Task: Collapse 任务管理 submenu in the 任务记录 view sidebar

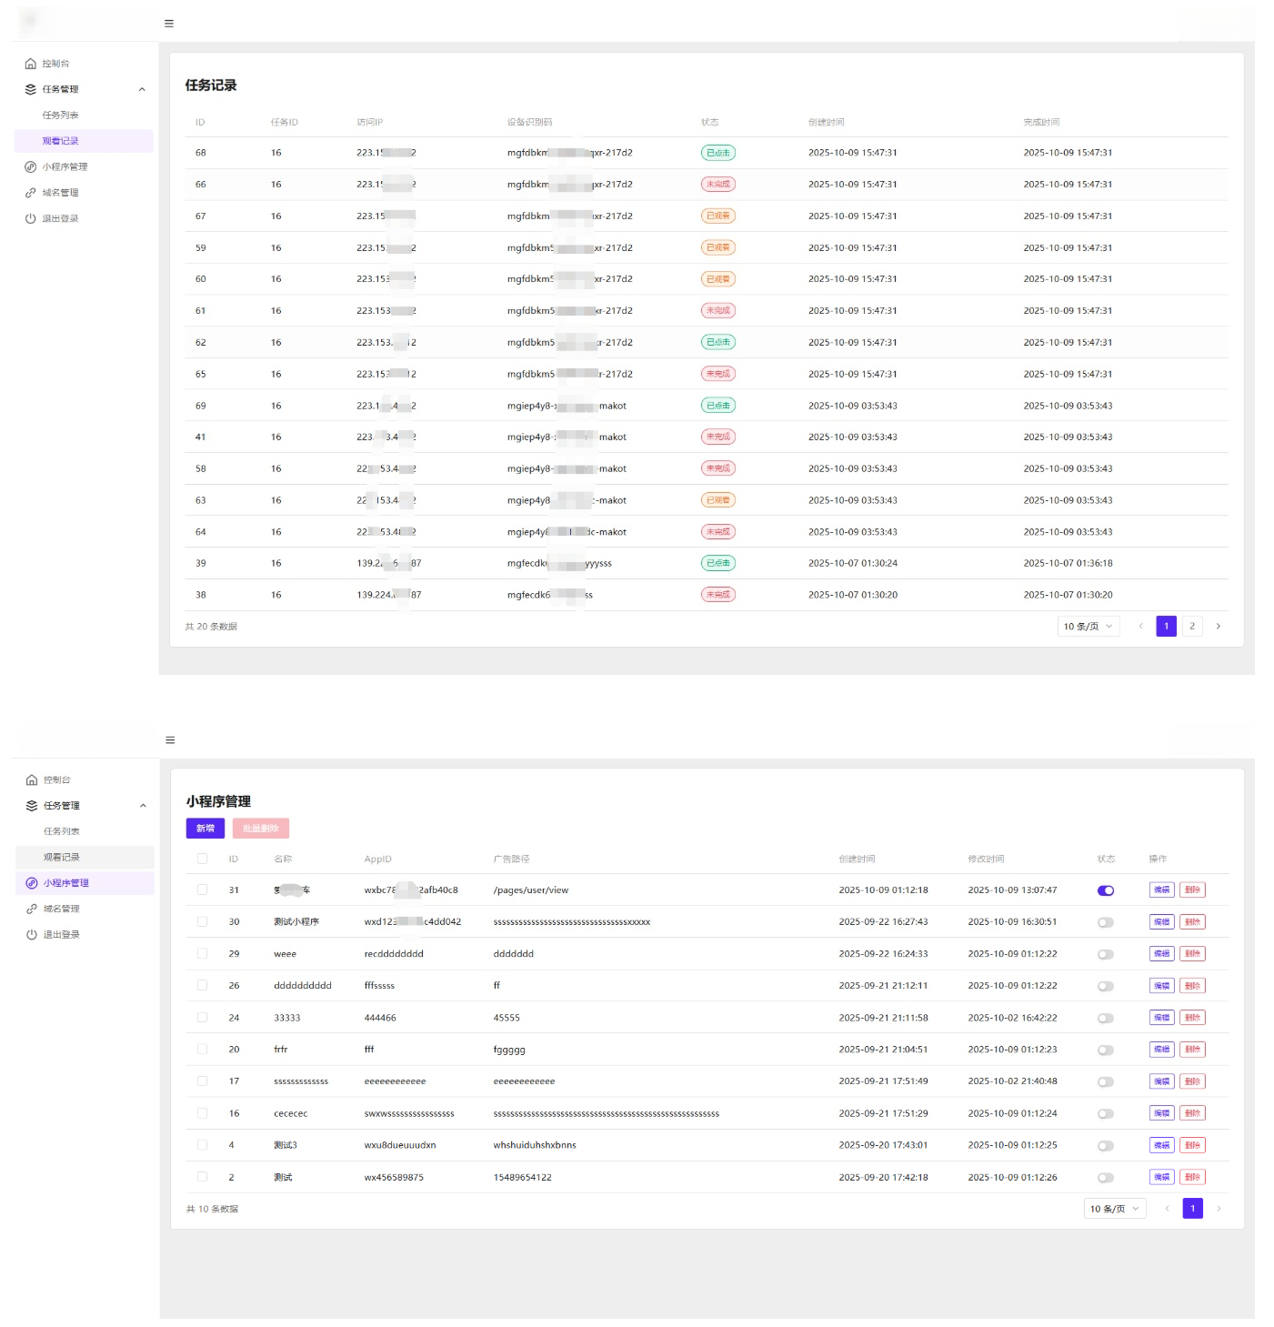Action: click(x=142, y=89)
